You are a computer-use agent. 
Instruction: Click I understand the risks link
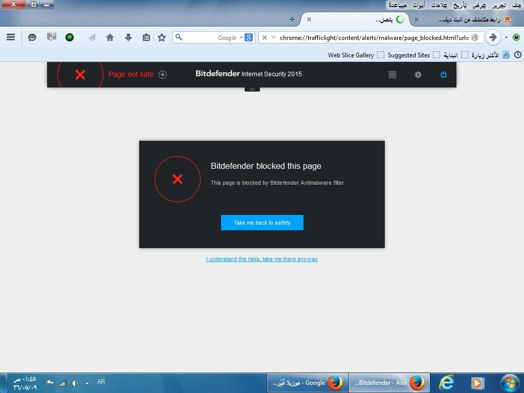click(262, 259)
